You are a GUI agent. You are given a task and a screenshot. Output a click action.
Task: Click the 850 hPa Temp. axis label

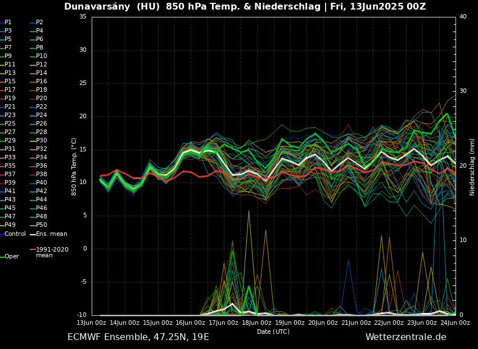[x=74, y=167]
